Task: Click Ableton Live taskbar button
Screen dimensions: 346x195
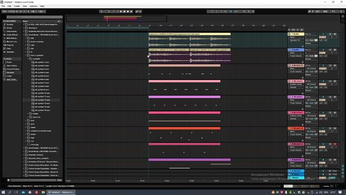Action: pyautogui.click(x=61, y=192)
